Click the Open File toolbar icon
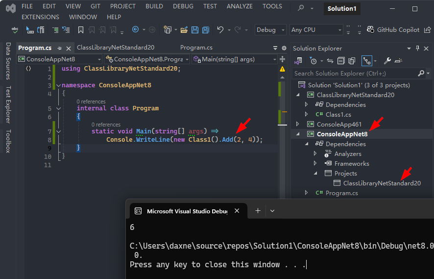 [184, 30]
